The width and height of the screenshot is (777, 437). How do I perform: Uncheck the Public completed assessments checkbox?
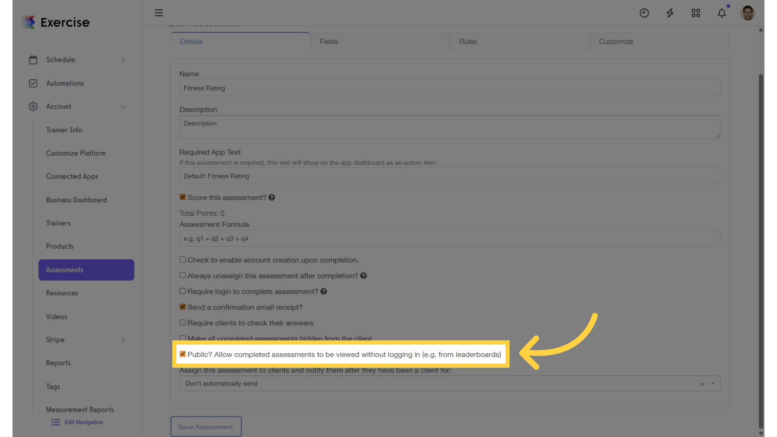(183, 354)
